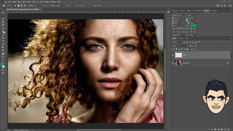Click the Background layer thumbnail
The image size is (233, 131).
179,63
